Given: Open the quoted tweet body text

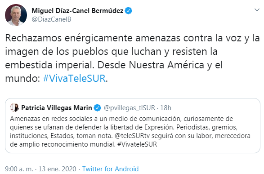Looking at the screenshot, I should 130,131.
